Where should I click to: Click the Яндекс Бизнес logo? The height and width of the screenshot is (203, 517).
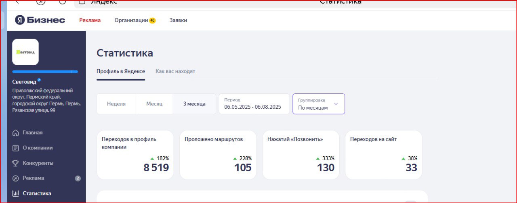[40, 20]
